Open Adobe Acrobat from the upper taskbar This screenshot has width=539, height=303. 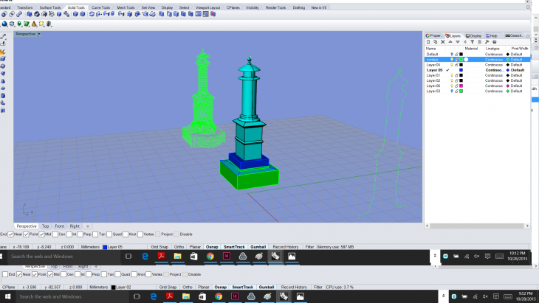click(160, 256)
